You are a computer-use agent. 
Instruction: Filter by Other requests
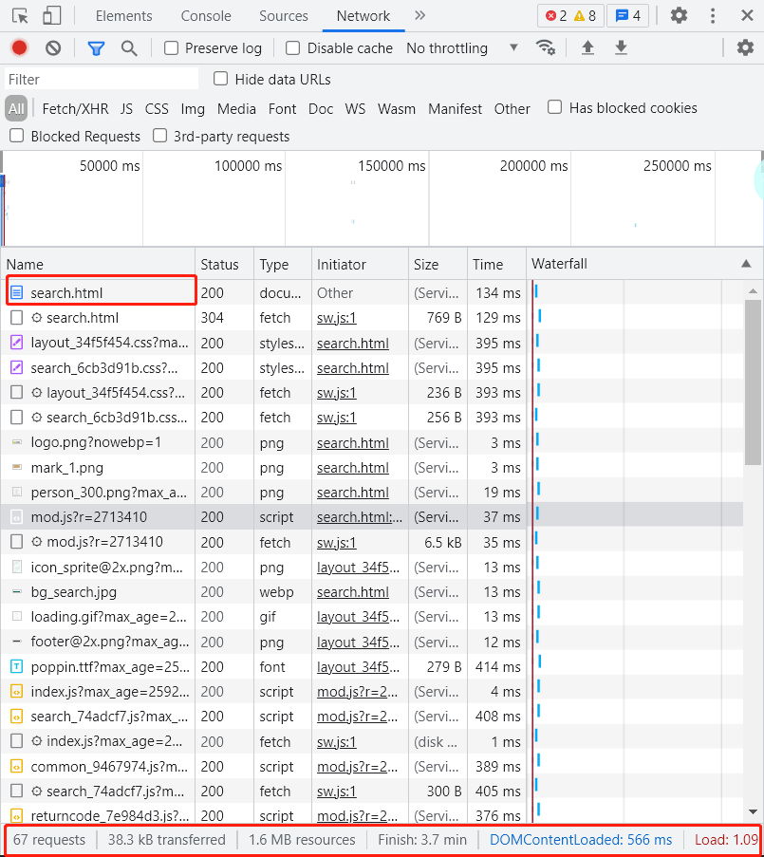(512, 109)
